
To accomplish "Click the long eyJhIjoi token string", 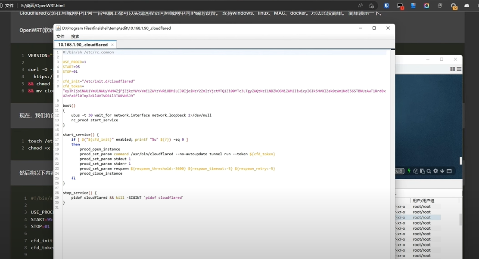I will click(224, 93).
